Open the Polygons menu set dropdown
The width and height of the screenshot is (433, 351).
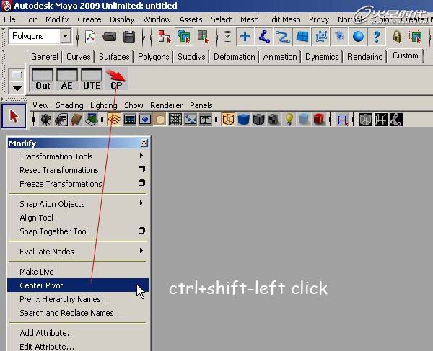click(66, 36)
